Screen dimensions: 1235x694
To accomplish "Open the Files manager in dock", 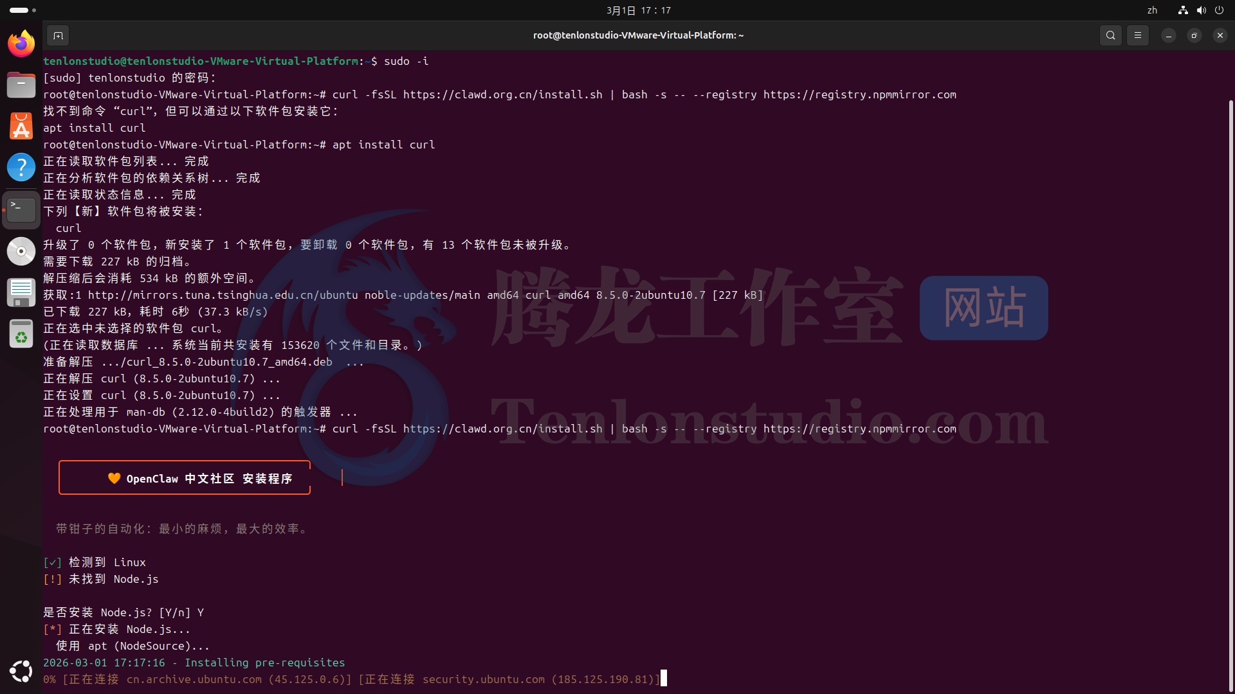I will [x=21, y=85].
